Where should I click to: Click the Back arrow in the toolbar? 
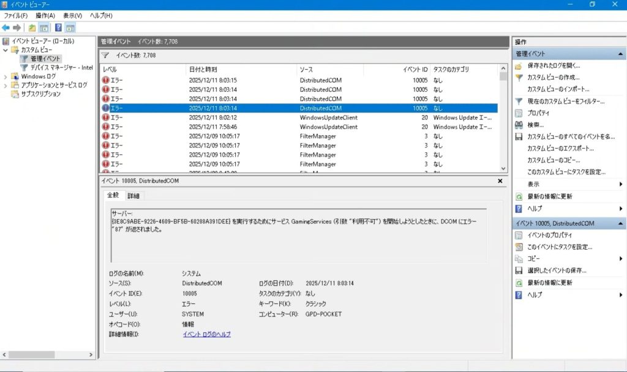(x=6, y=28)
